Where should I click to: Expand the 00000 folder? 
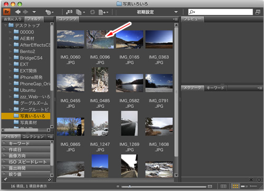pos(11,32)
